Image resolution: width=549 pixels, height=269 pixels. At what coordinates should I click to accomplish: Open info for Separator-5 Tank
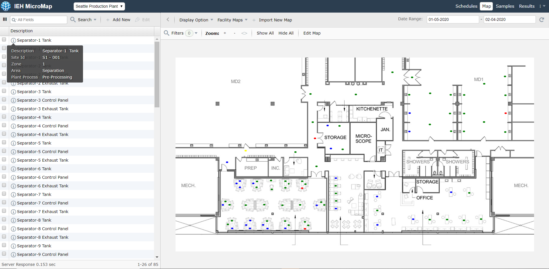click(x=13, y=143)
